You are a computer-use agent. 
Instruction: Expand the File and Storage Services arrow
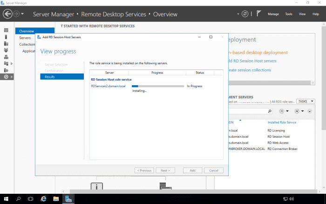(12, 64)
